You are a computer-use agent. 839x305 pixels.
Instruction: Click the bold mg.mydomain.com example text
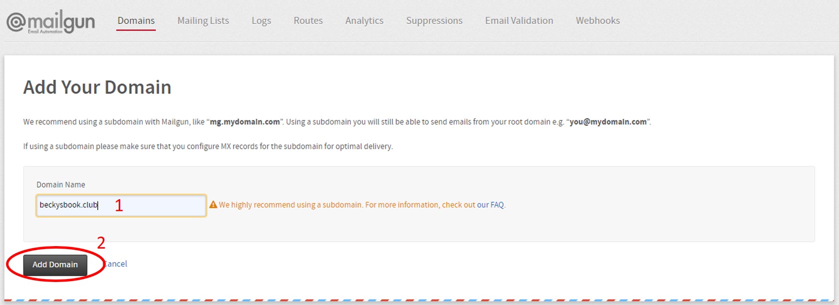click(x=245, y=122)
